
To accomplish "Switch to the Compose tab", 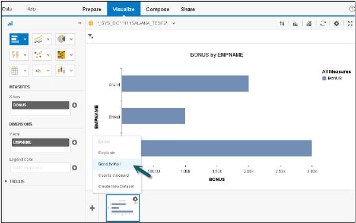I will click(x=158, y=9).
